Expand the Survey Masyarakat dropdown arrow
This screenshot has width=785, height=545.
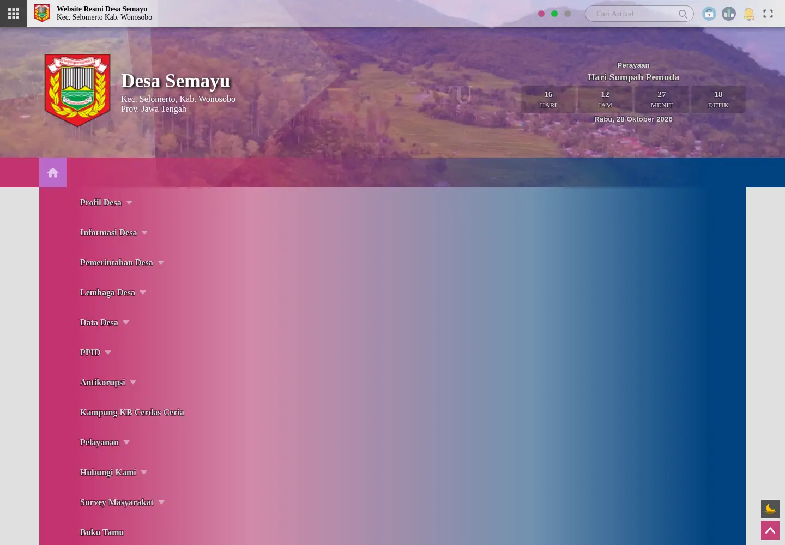[x=161, y=502]
